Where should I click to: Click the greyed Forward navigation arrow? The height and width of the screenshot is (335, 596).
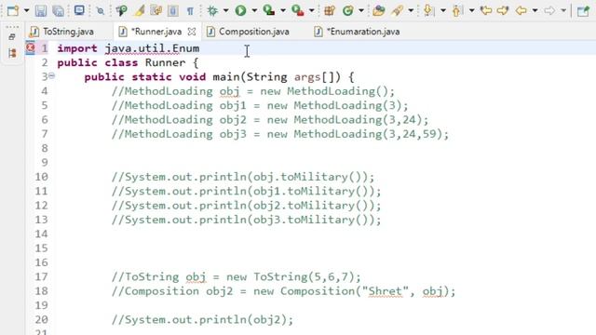pos(549,10)
